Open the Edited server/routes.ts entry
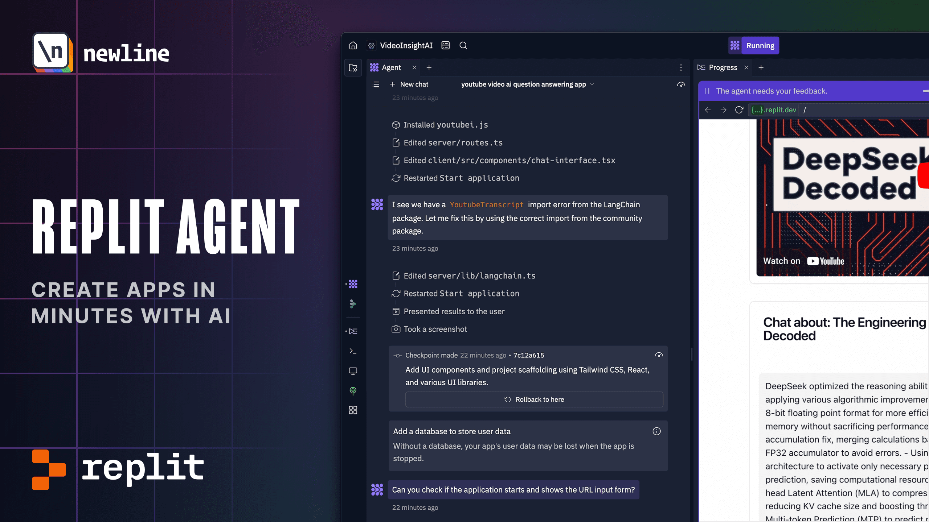Viewport: 929px width, 522px height. (x=447, y=142)
